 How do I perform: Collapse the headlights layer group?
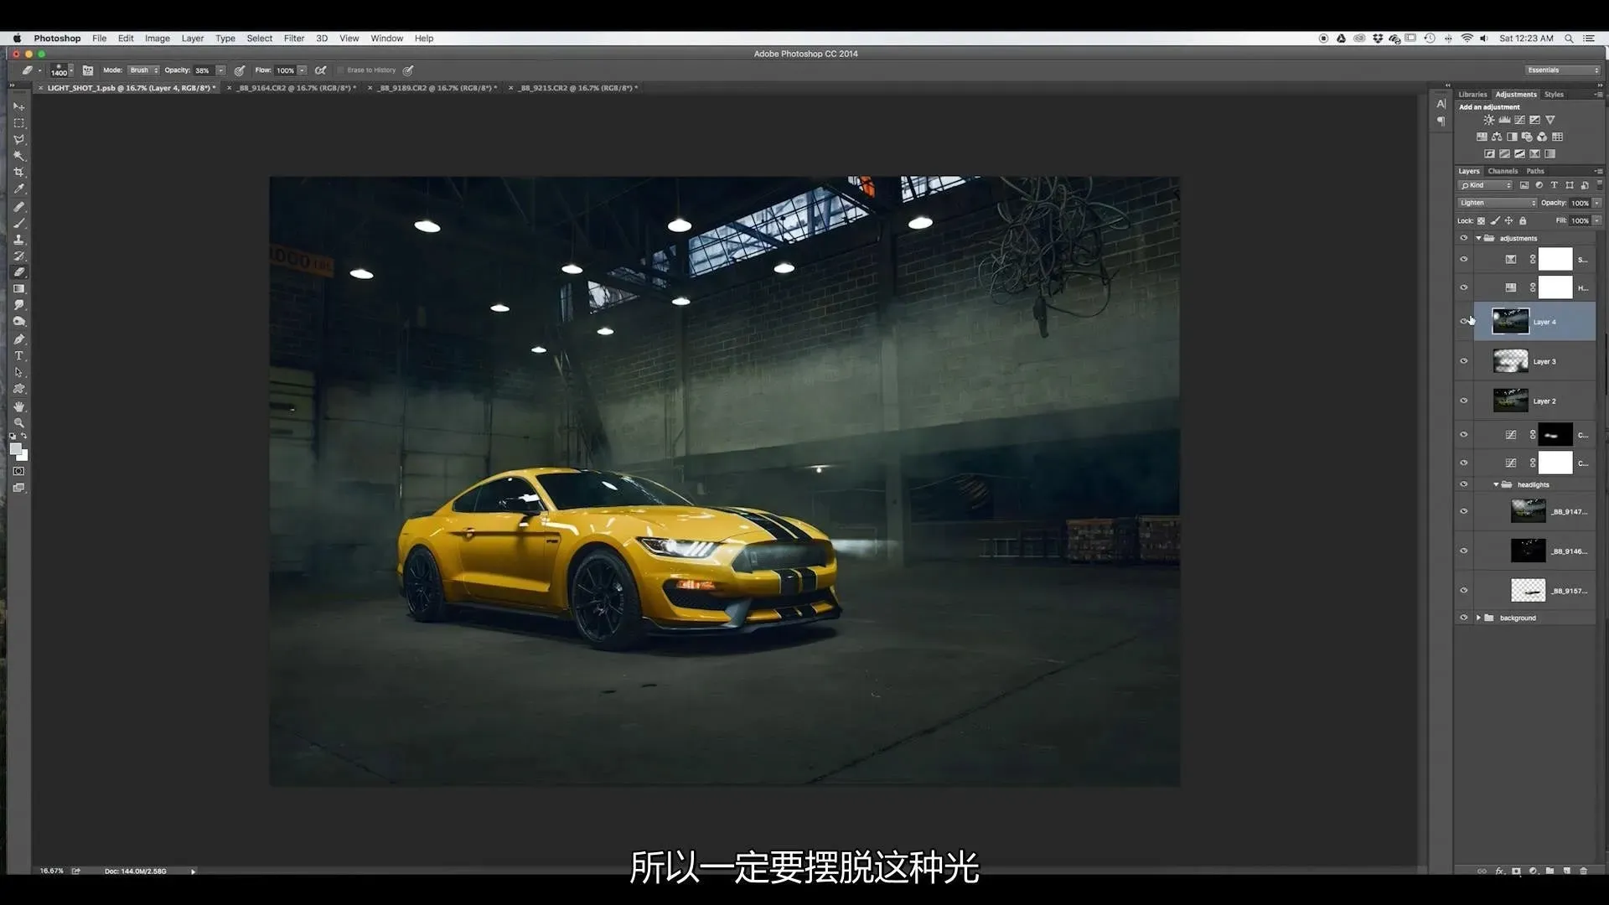(1496, 484)
